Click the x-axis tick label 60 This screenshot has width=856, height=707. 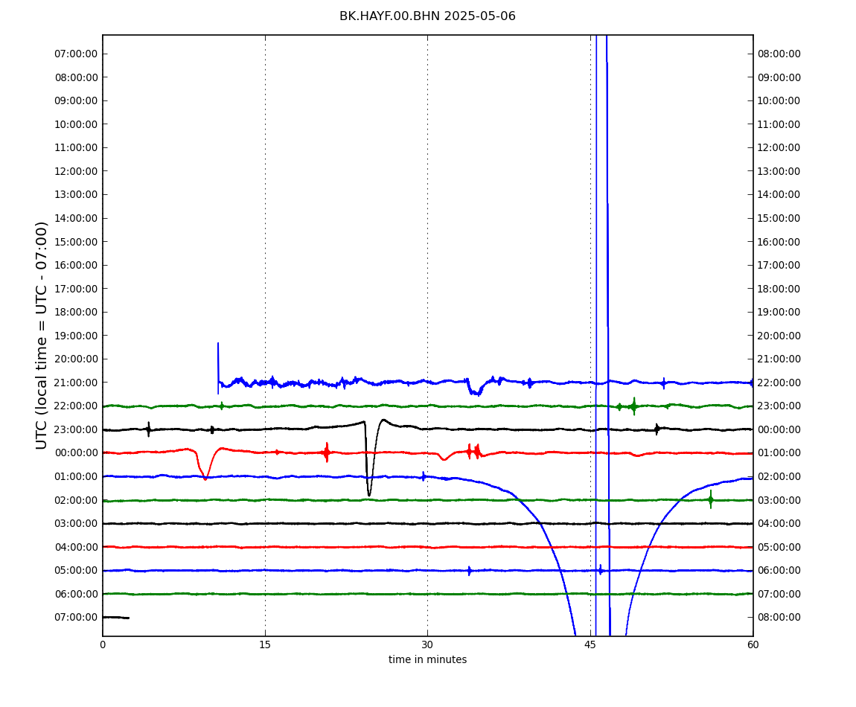pyautogui.click(x=753, y=644)
